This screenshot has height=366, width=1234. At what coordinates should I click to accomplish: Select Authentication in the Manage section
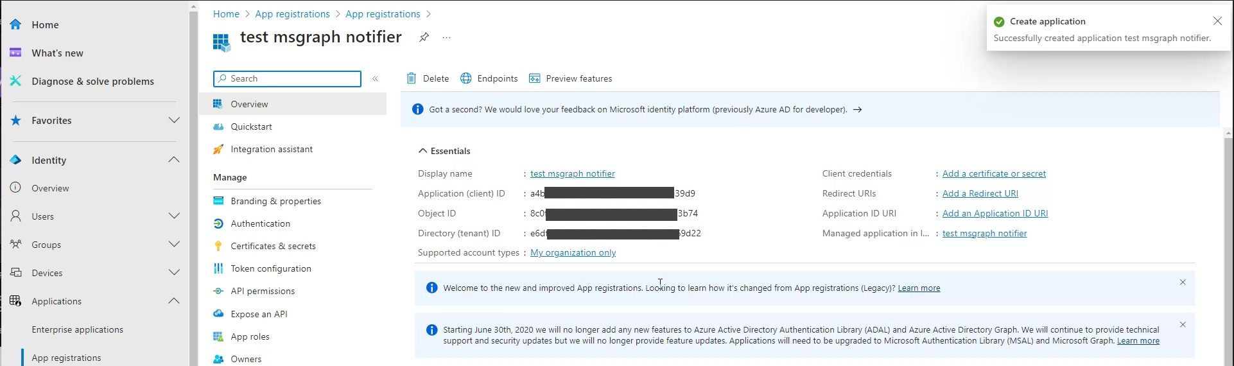tap(260, 223)
